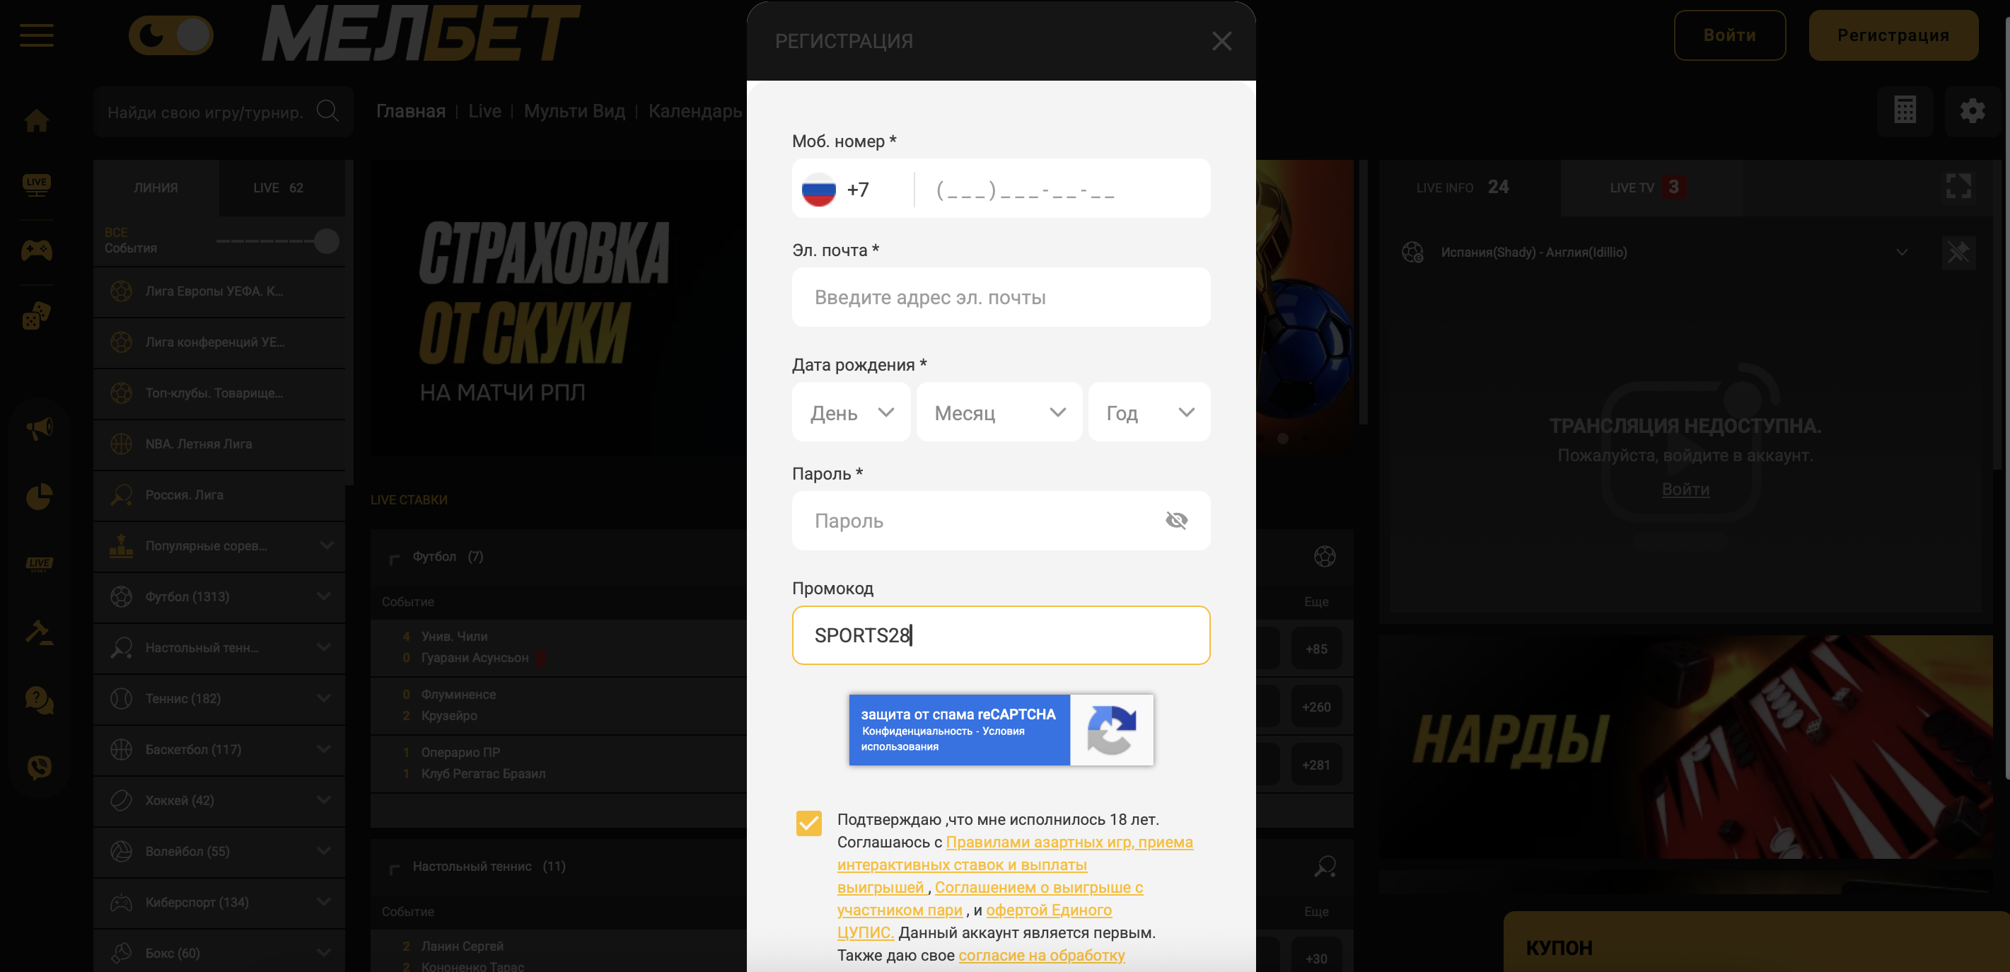Switch to the LIVE tab

(x=279, y=188)
